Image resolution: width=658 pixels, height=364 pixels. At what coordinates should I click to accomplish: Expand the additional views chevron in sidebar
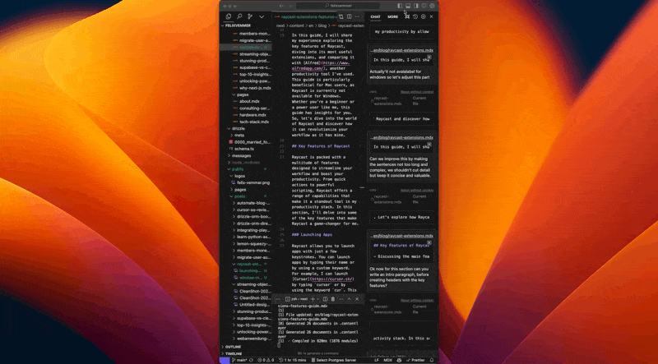pyautogui.click(x=262, y=16)
